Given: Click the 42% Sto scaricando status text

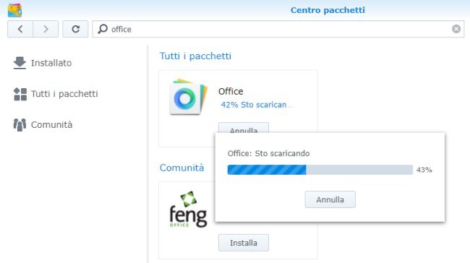Looking at the screenshot, I should (257, 105).
